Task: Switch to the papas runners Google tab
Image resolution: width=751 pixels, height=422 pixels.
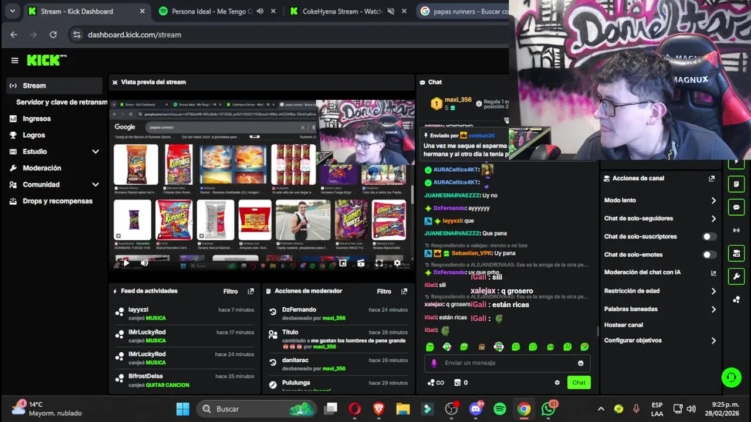Action: click(463, 11)
